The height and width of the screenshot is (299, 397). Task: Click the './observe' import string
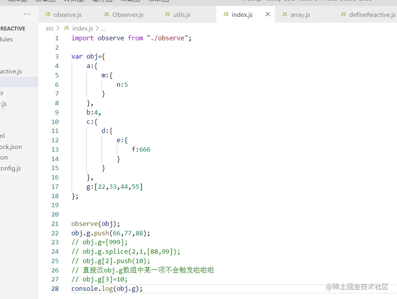pyautogui.click(x=167, y=38)
